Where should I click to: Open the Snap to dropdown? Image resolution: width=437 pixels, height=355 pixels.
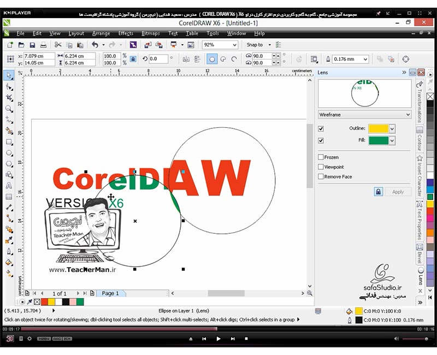click(x=269, y=45)
